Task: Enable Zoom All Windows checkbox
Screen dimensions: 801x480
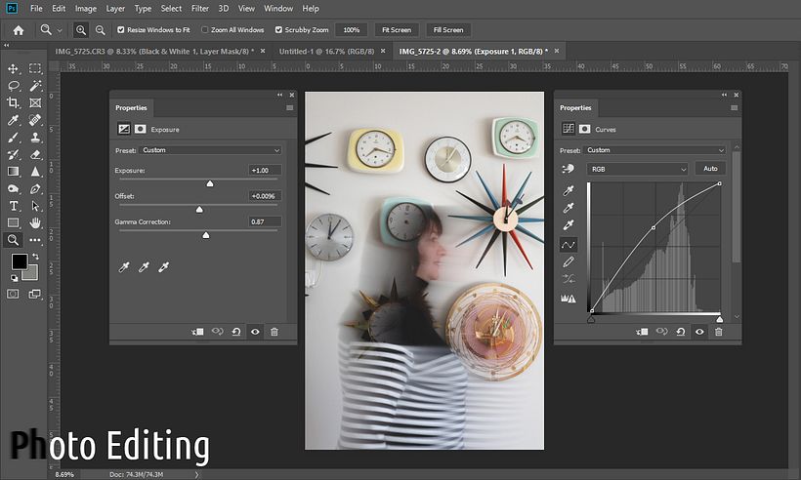Action: [204, 30]
